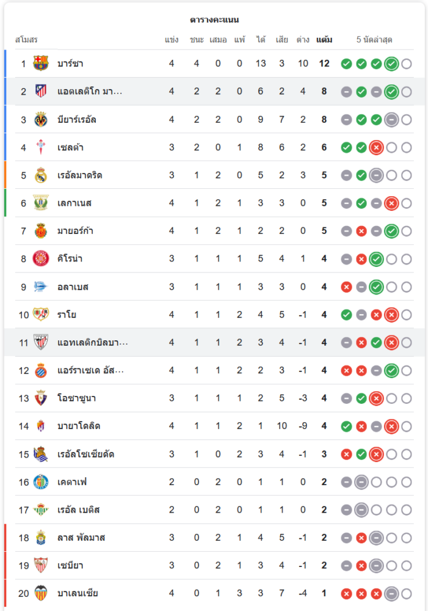Click the Girona club crest icon
The width and height of the screenshot is (428, 611).
pos(41,259)
